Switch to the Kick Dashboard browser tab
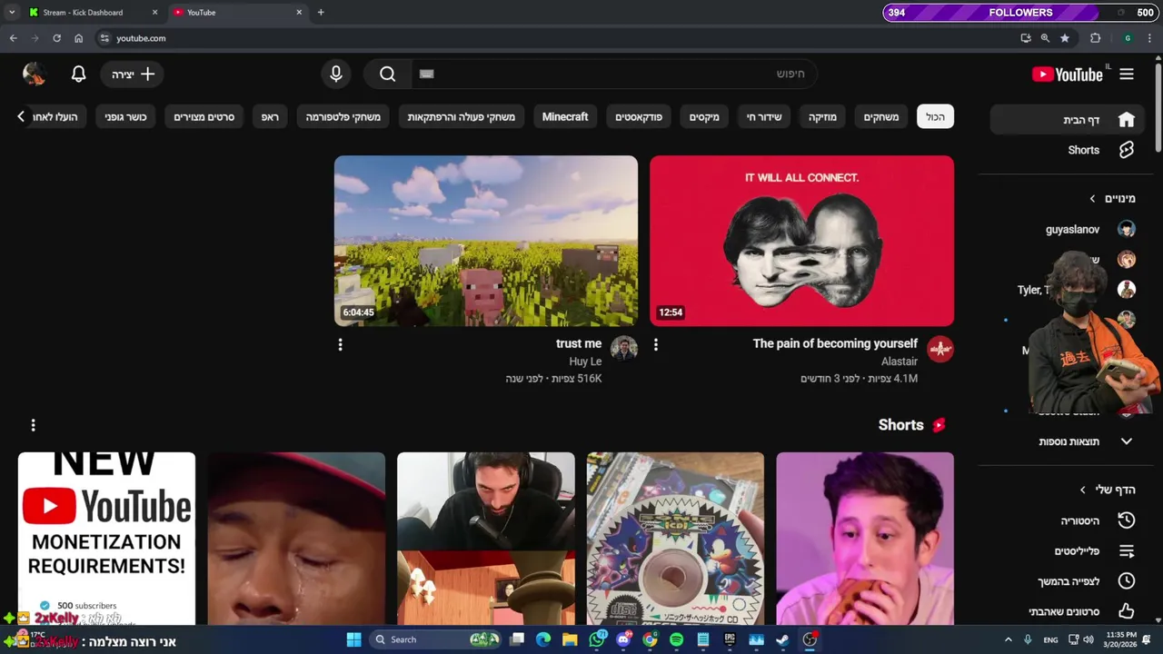The height and width of the screenshot is (654, 1163). click(91, 13)
